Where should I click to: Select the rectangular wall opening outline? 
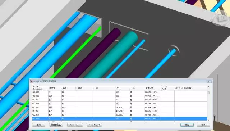click(x=129, y=36)
